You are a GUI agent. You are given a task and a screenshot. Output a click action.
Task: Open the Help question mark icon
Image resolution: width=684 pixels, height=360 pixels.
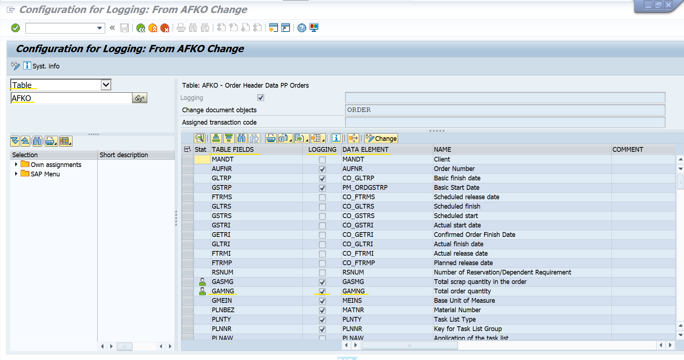point(302,28)
